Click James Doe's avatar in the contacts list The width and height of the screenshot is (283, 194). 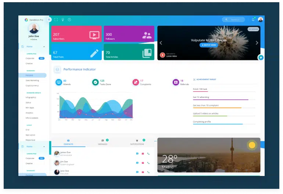(x=57, y=154)
